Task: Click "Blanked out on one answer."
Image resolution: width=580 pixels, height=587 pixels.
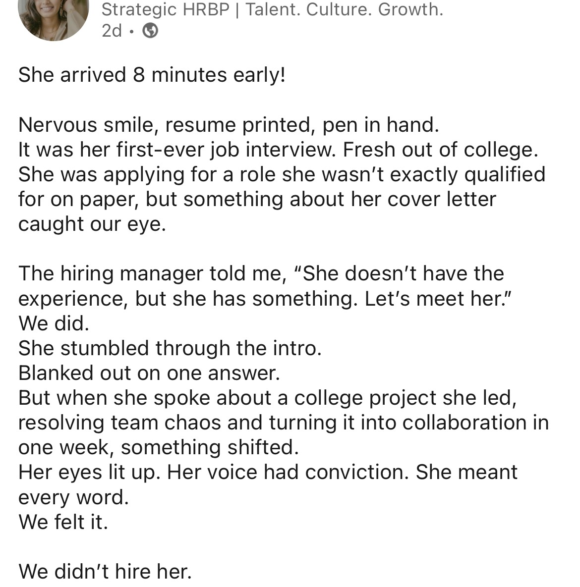Action: point(149,373)
